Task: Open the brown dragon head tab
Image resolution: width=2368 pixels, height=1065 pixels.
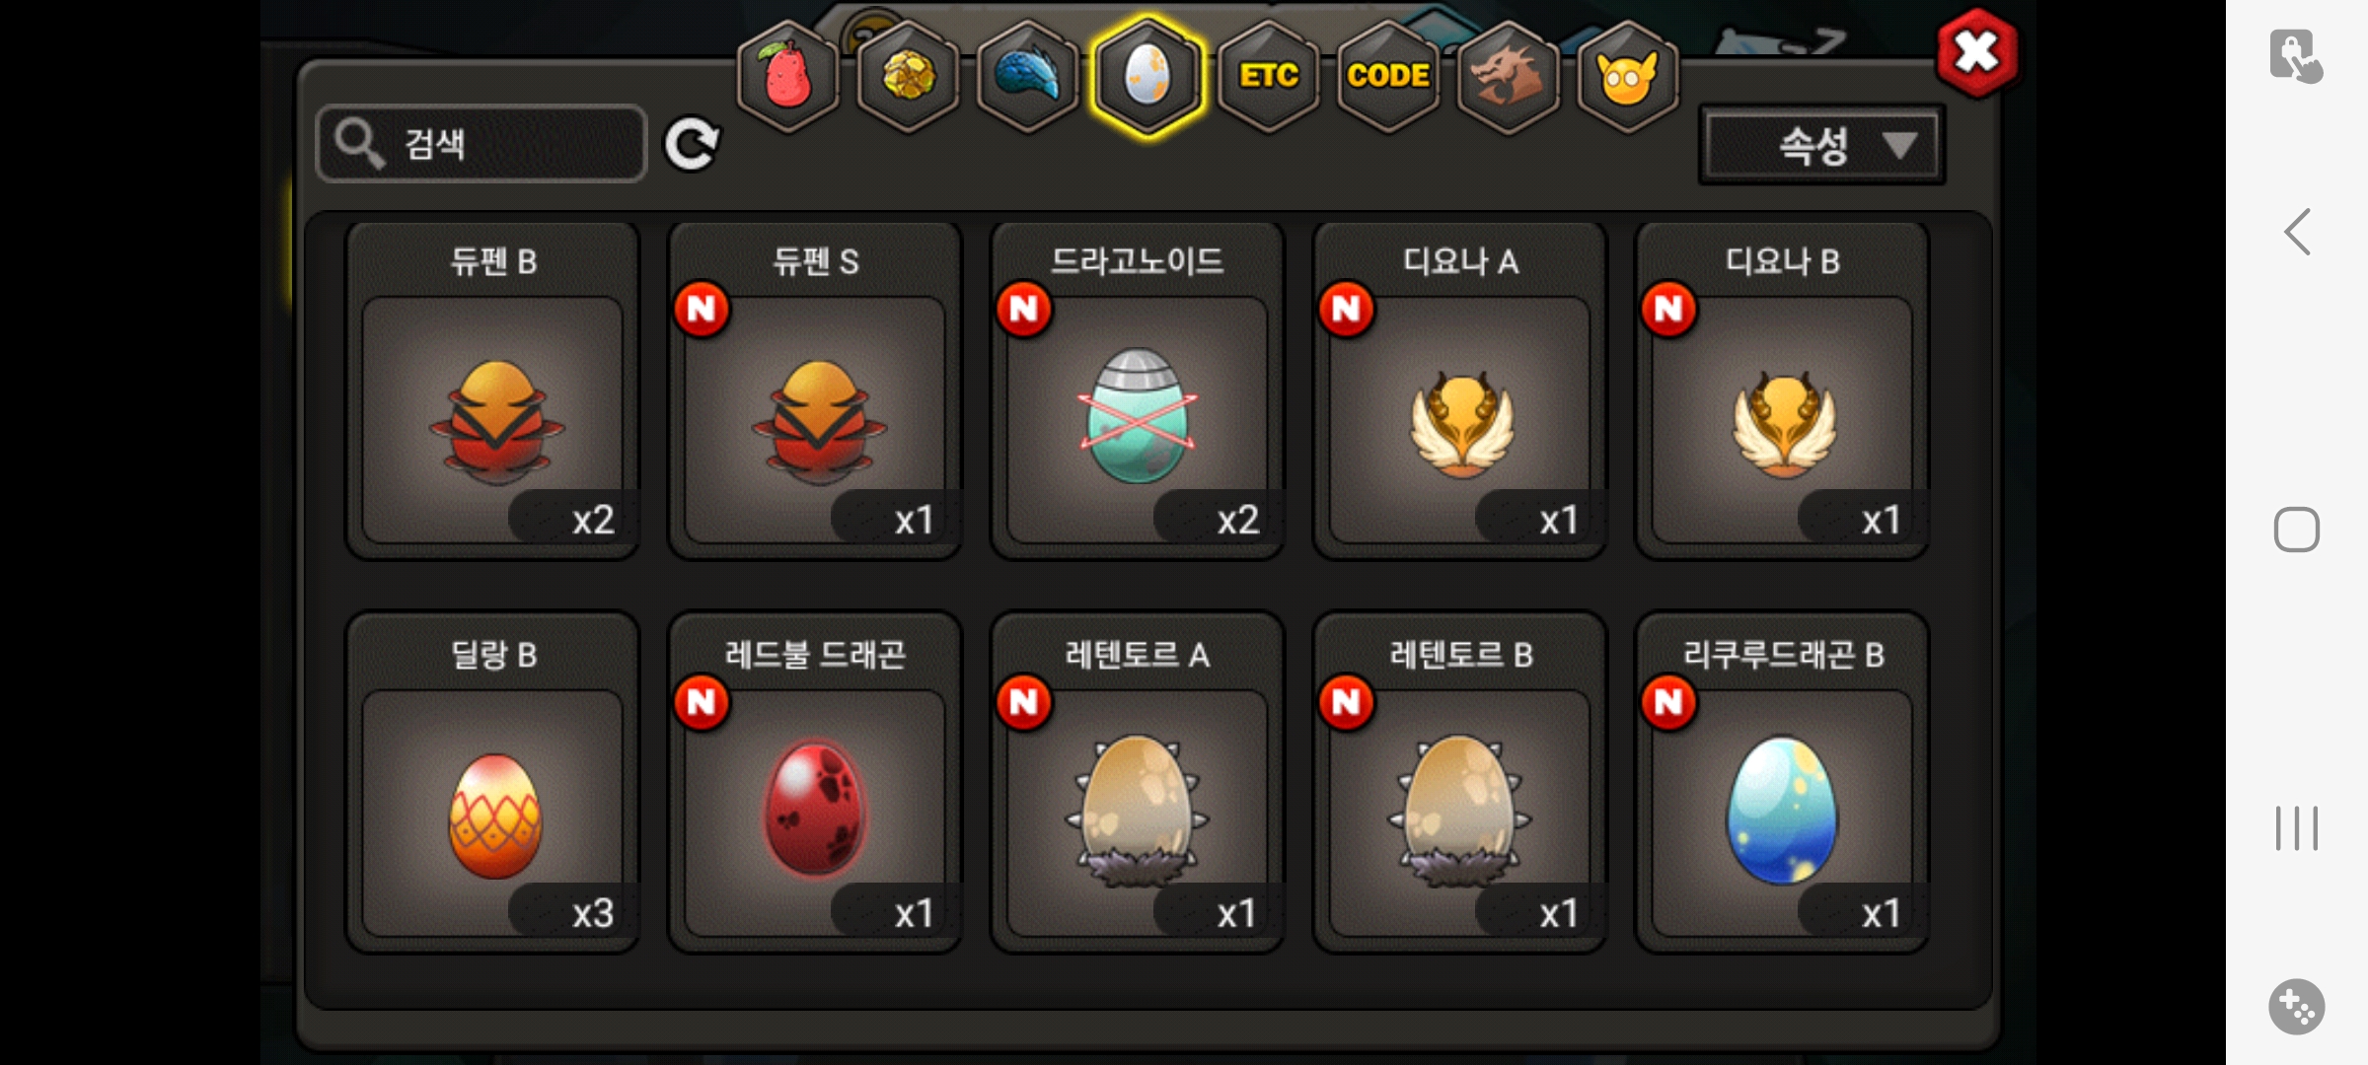Action: (x=1508, y=75)
